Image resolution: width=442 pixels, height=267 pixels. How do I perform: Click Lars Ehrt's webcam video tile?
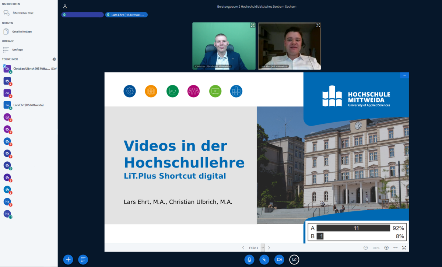(289, 46)
